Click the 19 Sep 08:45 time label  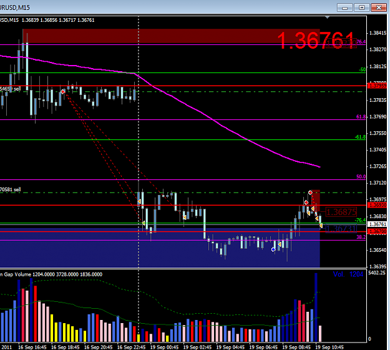pos(296,347)
